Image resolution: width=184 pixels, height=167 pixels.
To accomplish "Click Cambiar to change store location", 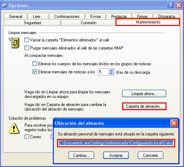I will [x=81, y=155].
